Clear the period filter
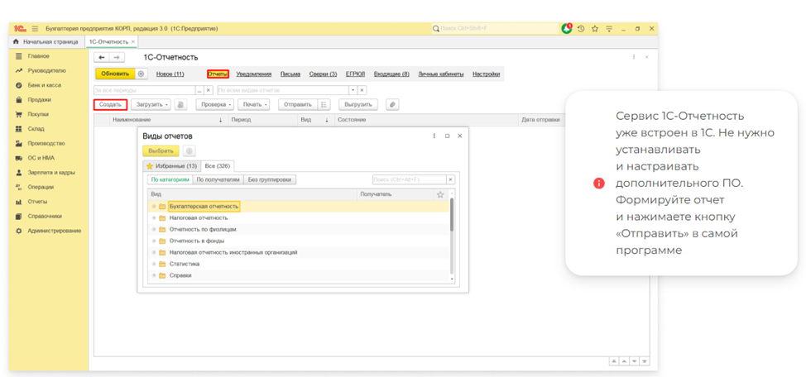 (x=209, y=90)
